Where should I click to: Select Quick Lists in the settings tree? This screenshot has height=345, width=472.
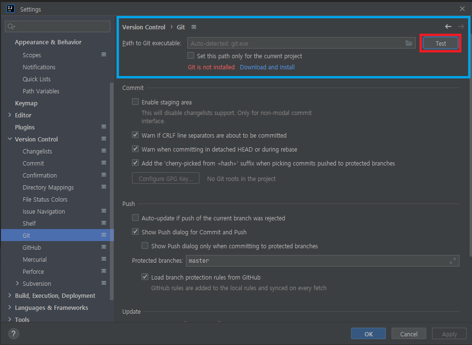pos(37,79)
